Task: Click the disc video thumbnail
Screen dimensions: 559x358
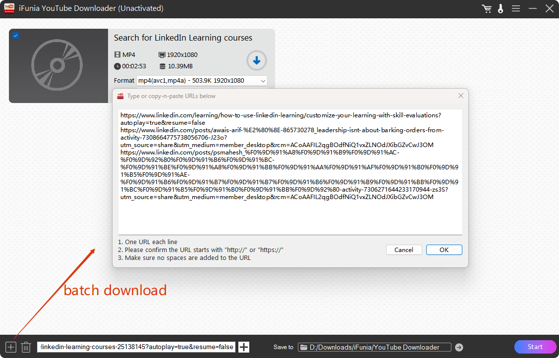Action: (x=58, y=66)
